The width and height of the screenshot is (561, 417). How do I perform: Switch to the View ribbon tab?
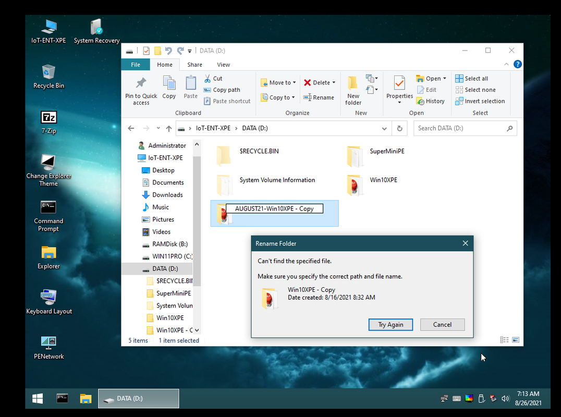pos(223,65)
